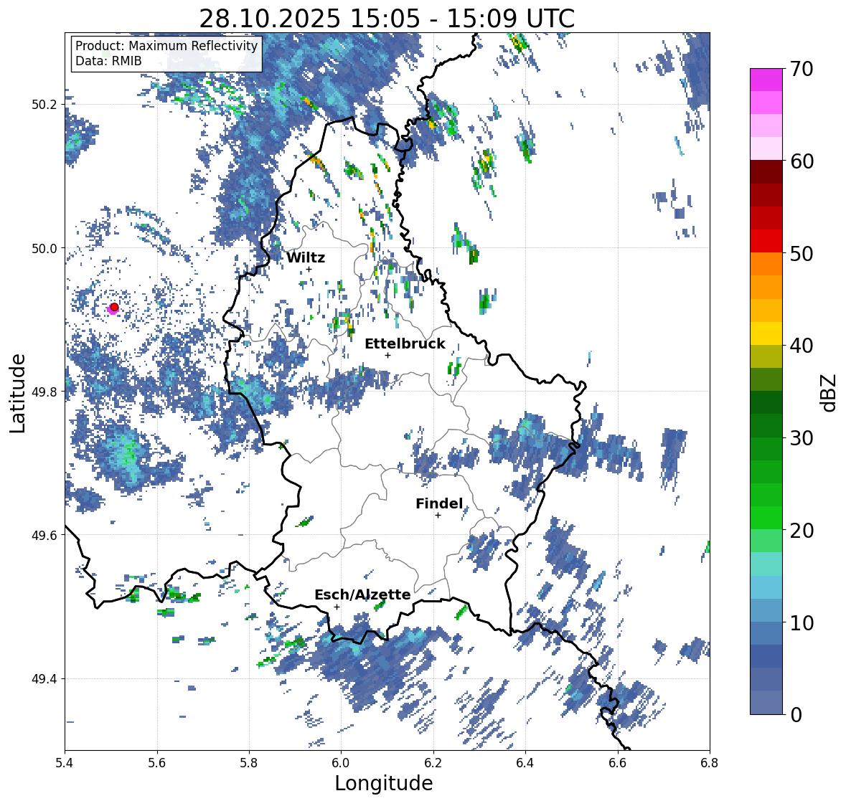Click the 49.6 latitude tick label

(x=44, y=535)
